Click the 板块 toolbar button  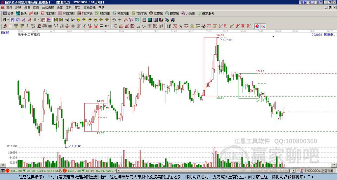(21, 13)
